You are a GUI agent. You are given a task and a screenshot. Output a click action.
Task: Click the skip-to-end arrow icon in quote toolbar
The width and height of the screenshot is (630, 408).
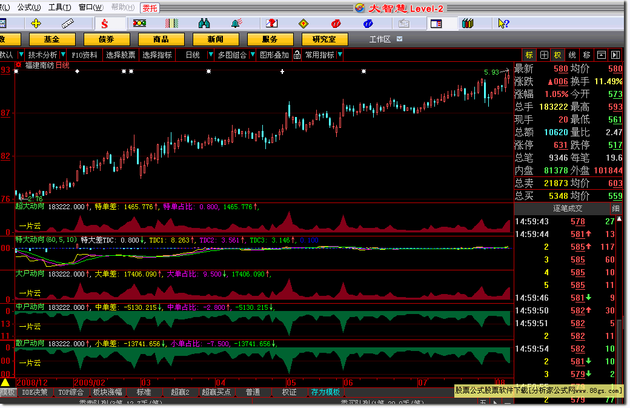click(615, 55)
